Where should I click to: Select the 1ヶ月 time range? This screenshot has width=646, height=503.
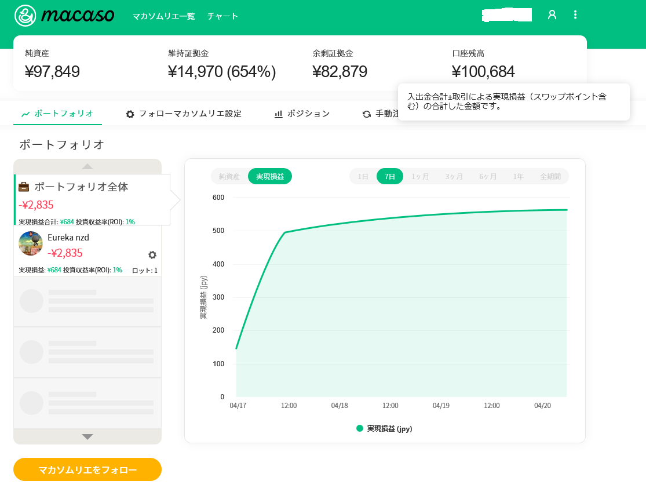[421, 176]
